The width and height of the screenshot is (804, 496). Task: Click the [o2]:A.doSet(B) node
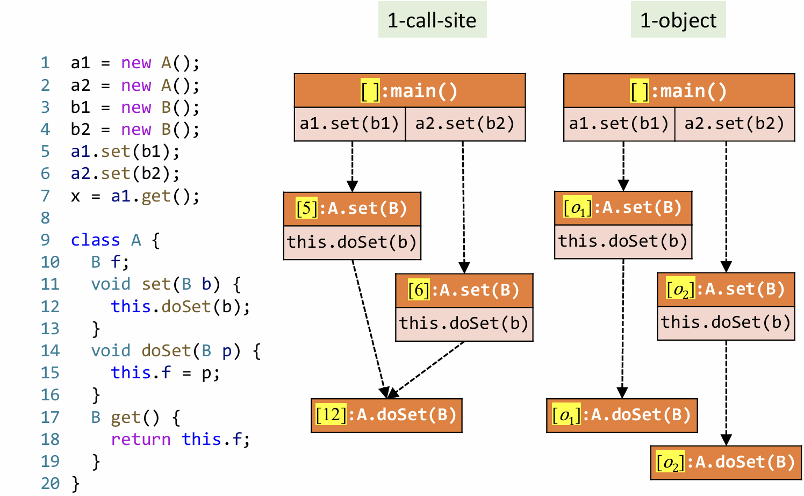tap(726, 463)
